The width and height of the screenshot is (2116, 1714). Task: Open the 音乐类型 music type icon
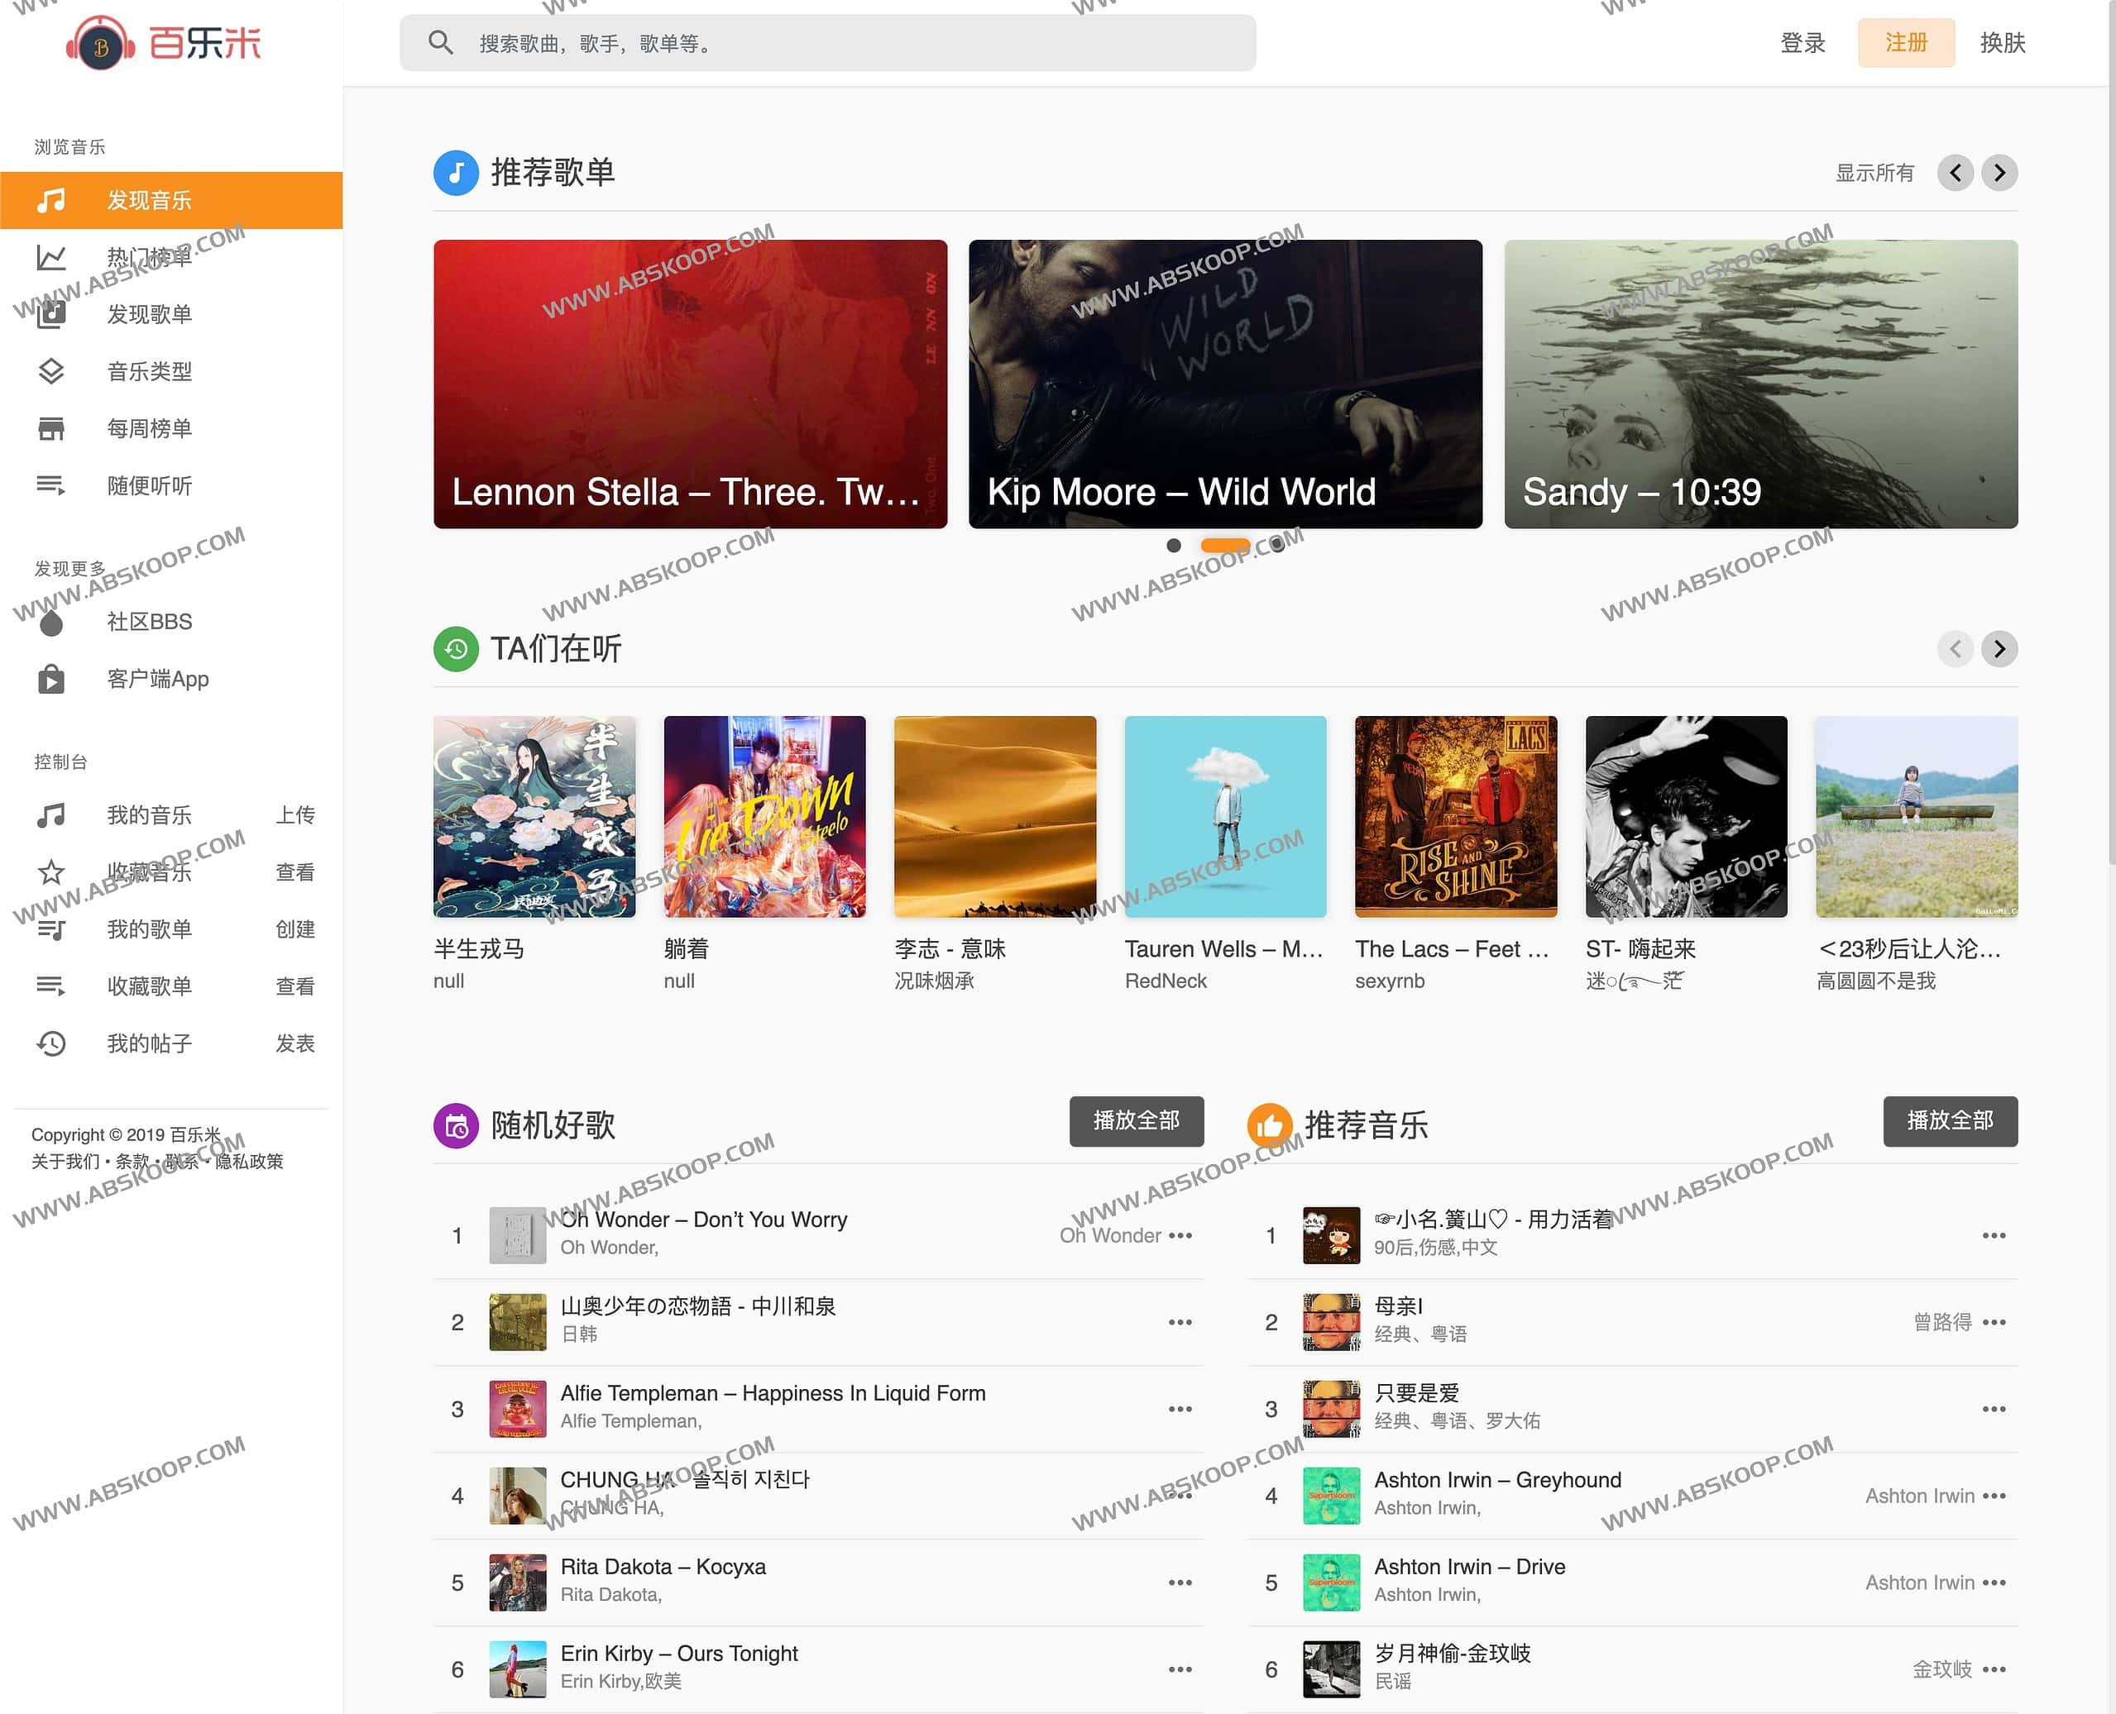47,369
